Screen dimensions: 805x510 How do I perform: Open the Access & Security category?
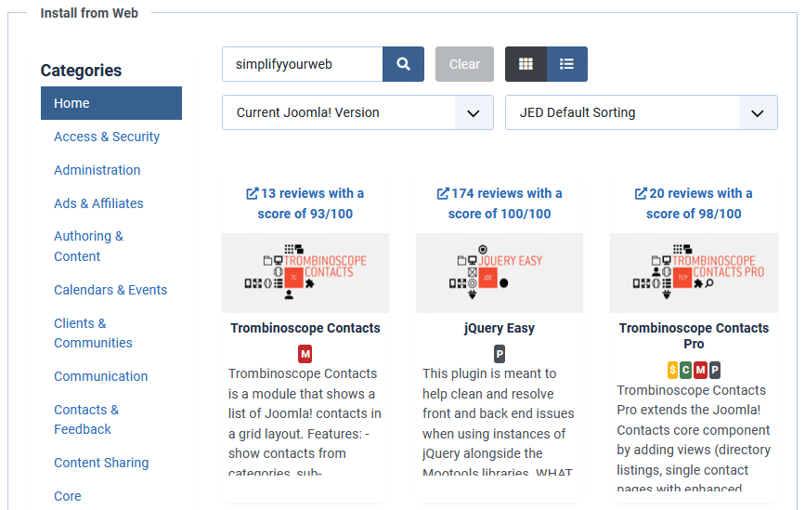[x=107, y=137]
